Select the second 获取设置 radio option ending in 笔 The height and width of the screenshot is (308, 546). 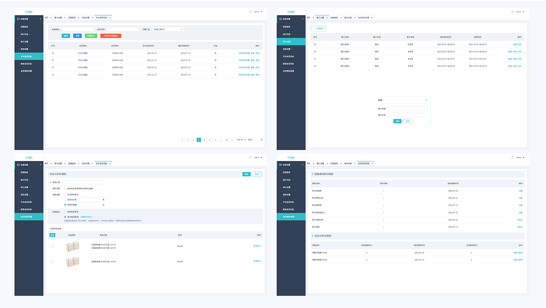point(65,199)
